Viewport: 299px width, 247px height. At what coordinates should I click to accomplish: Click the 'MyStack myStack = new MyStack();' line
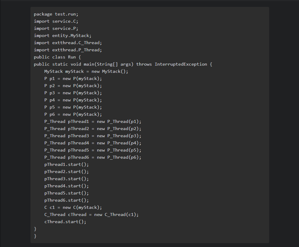click(86, 71)
